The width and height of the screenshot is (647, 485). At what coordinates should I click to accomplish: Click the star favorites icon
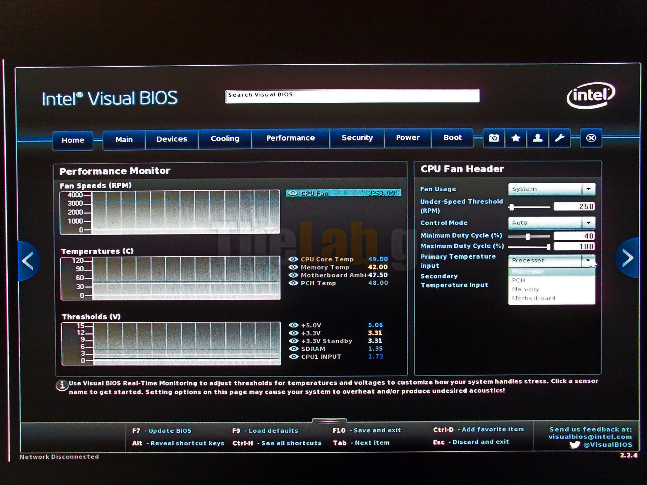[516, 138]
